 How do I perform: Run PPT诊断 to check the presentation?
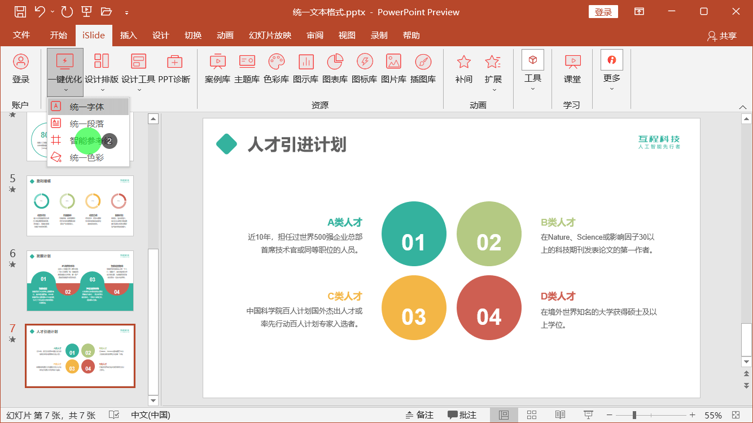pos(174,68)
